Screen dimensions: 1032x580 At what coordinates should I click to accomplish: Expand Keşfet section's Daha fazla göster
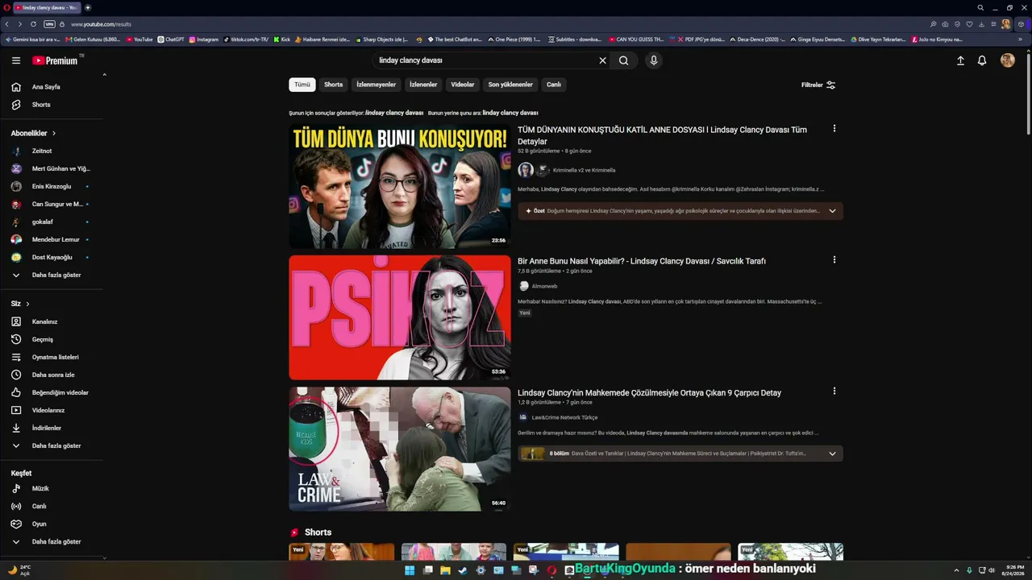coord(55,542)
